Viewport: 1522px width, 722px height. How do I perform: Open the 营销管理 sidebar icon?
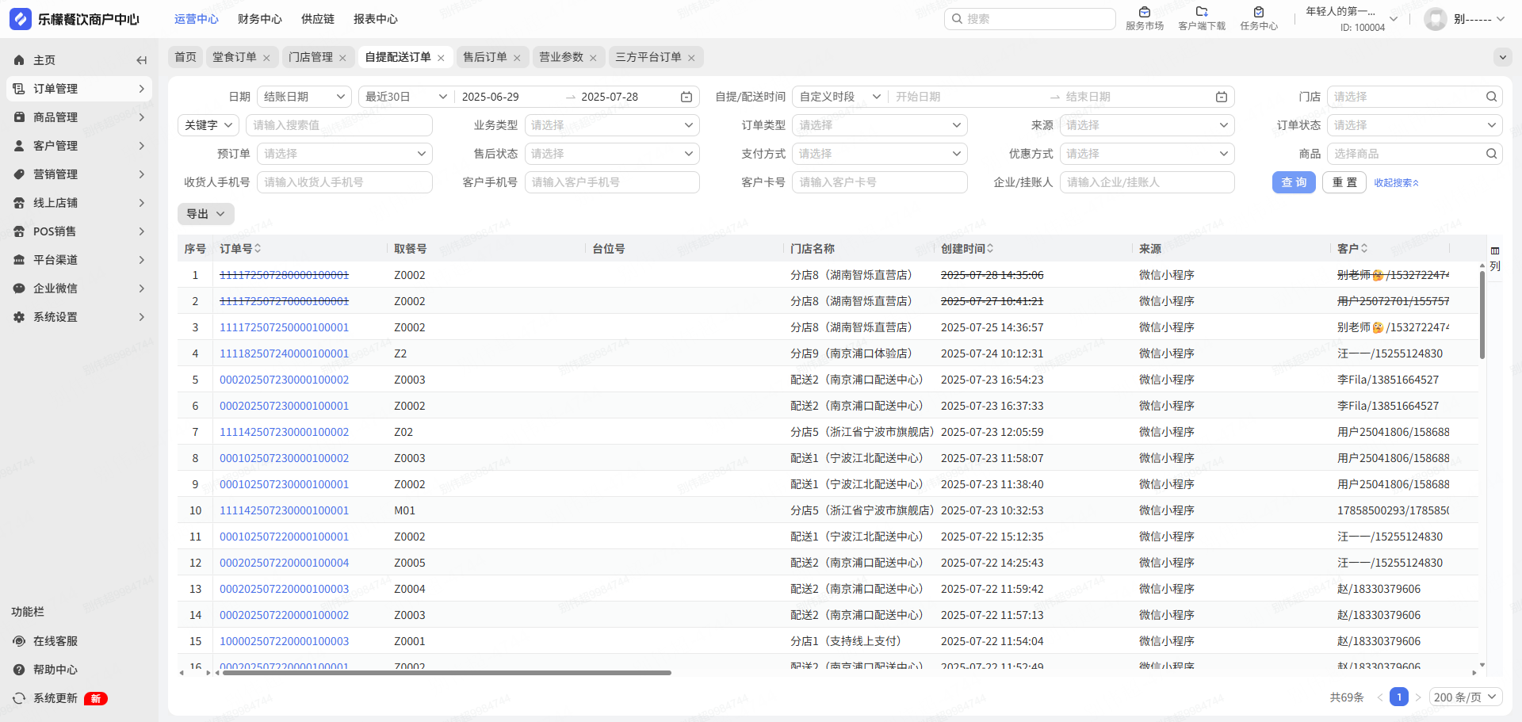[x=19, y=174]
